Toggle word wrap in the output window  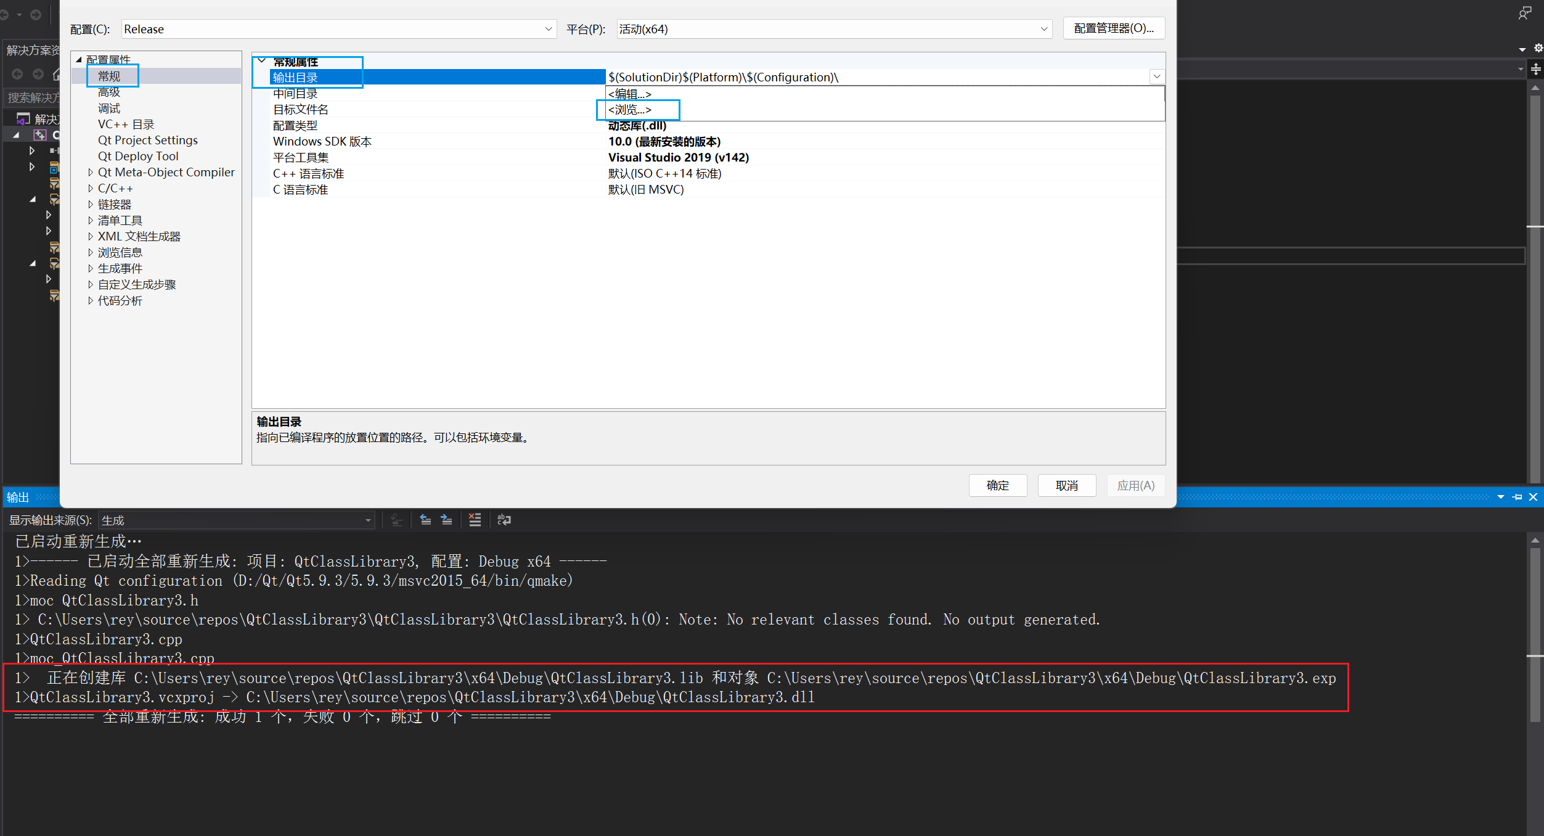(x=504, y=520)
